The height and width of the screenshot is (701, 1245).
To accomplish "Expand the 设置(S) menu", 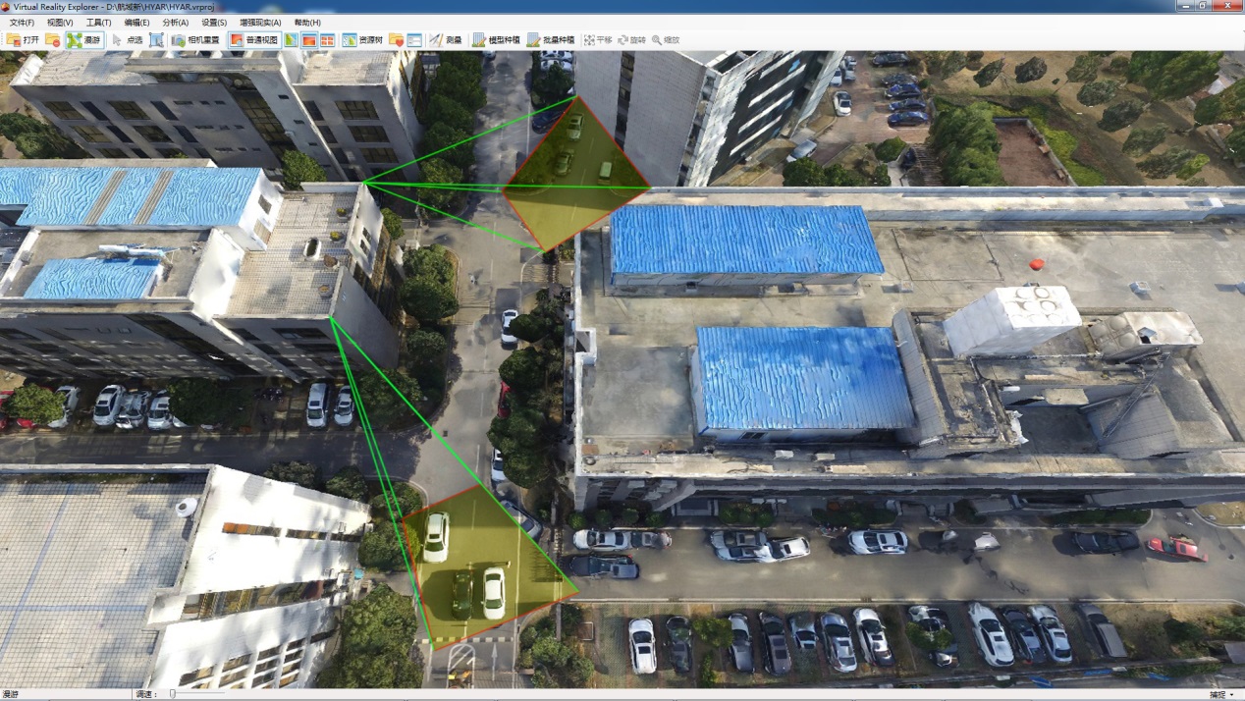I will coord(214,23).
